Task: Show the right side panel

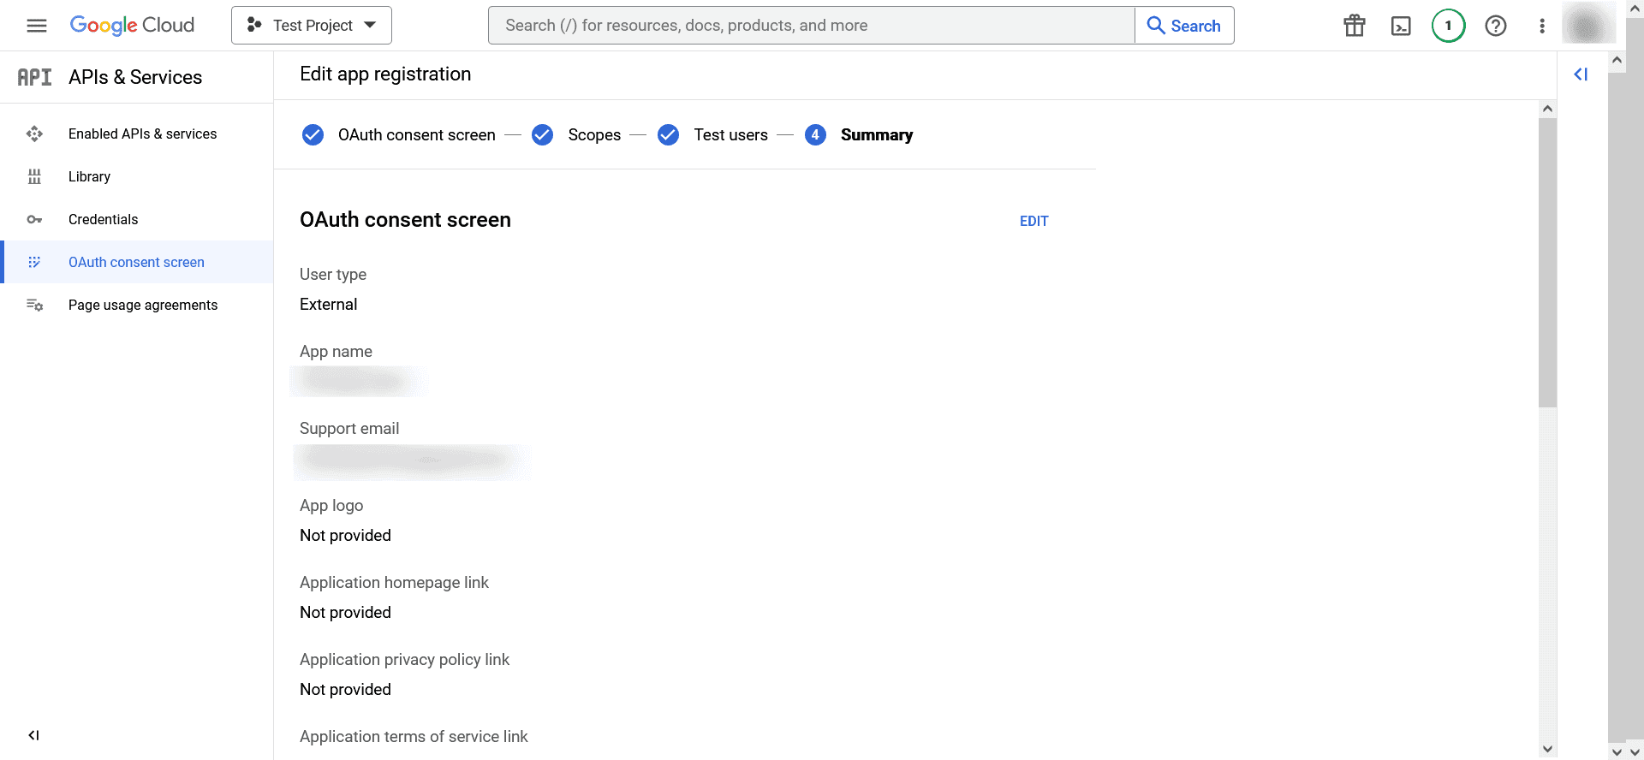Action: point(1581,74)
